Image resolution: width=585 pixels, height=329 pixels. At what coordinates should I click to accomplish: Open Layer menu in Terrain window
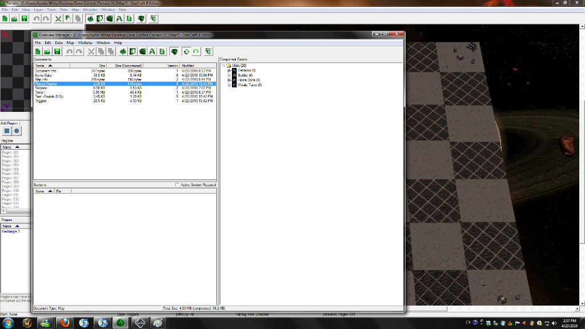tap(38, 10)
